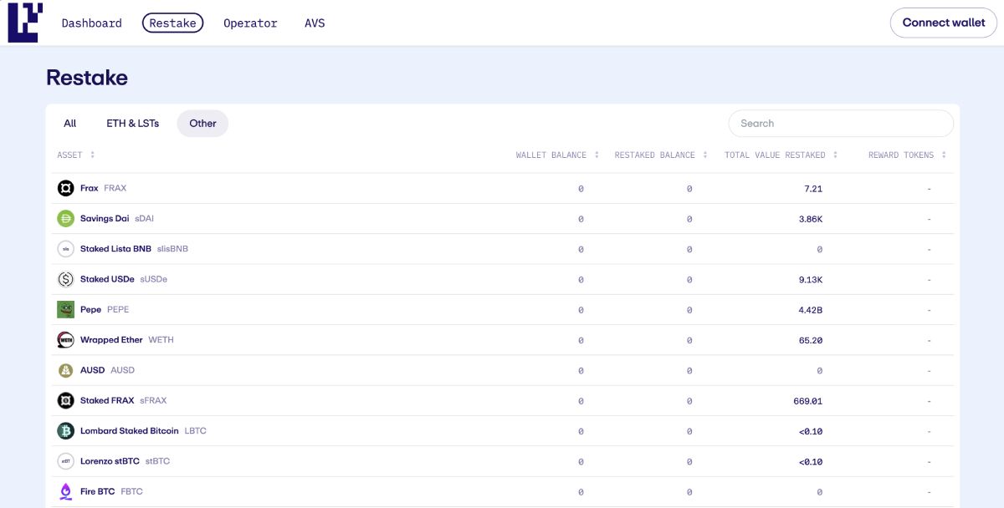Click the AUSD token icon

tap(66, 370)
